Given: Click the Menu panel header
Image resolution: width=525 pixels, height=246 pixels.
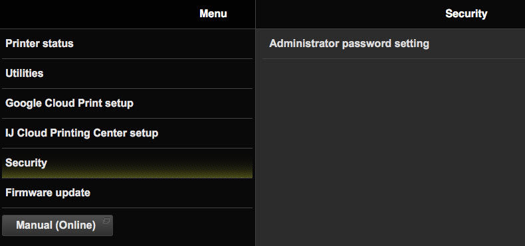Looking at the screenshot, I should [x=213, y=14].
